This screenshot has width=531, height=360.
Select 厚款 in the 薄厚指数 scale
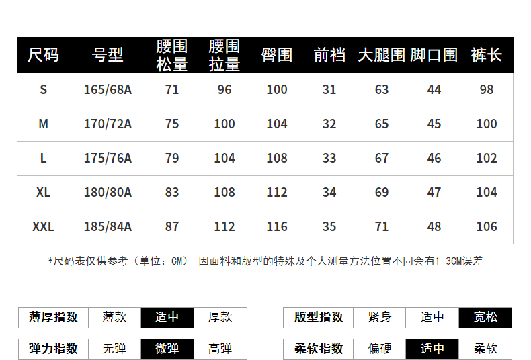click(220, 318)
